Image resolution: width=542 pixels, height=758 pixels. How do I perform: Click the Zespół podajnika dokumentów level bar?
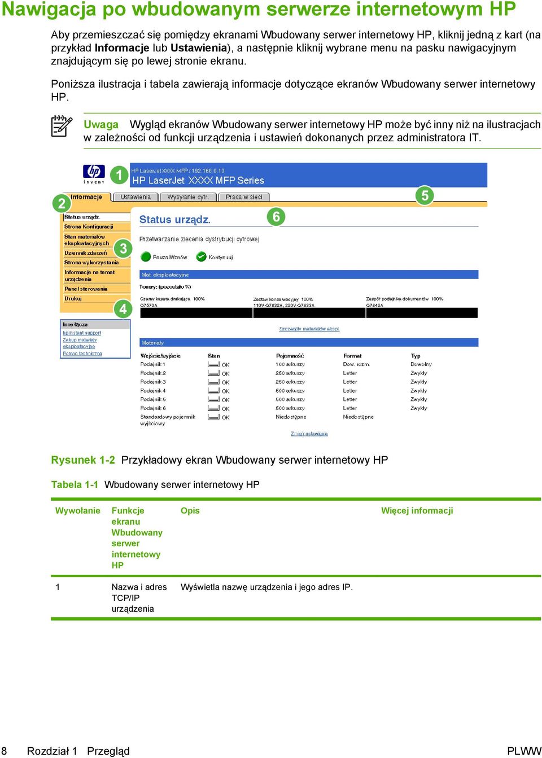(x=421, y=313)
